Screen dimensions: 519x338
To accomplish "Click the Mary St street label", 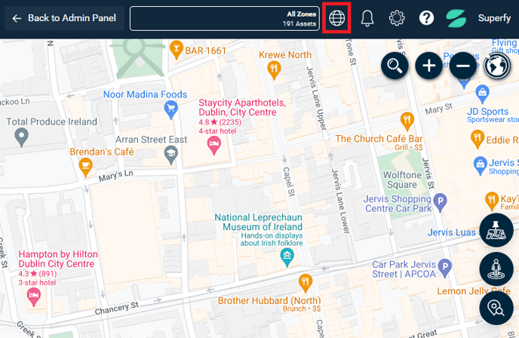I will click(438, 109).
